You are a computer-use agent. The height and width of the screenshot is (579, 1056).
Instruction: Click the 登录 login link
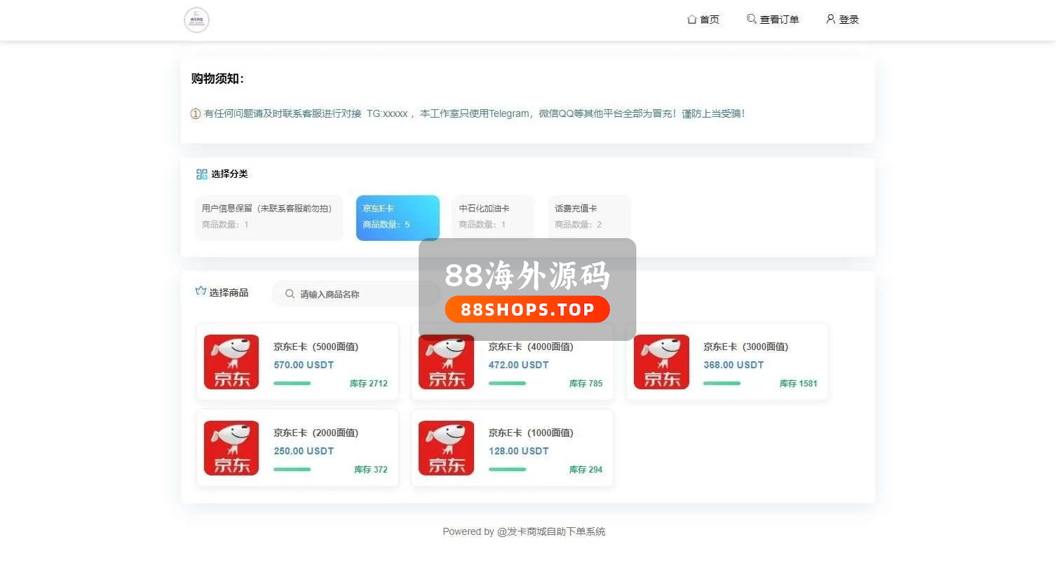click(x=842, y=20)
